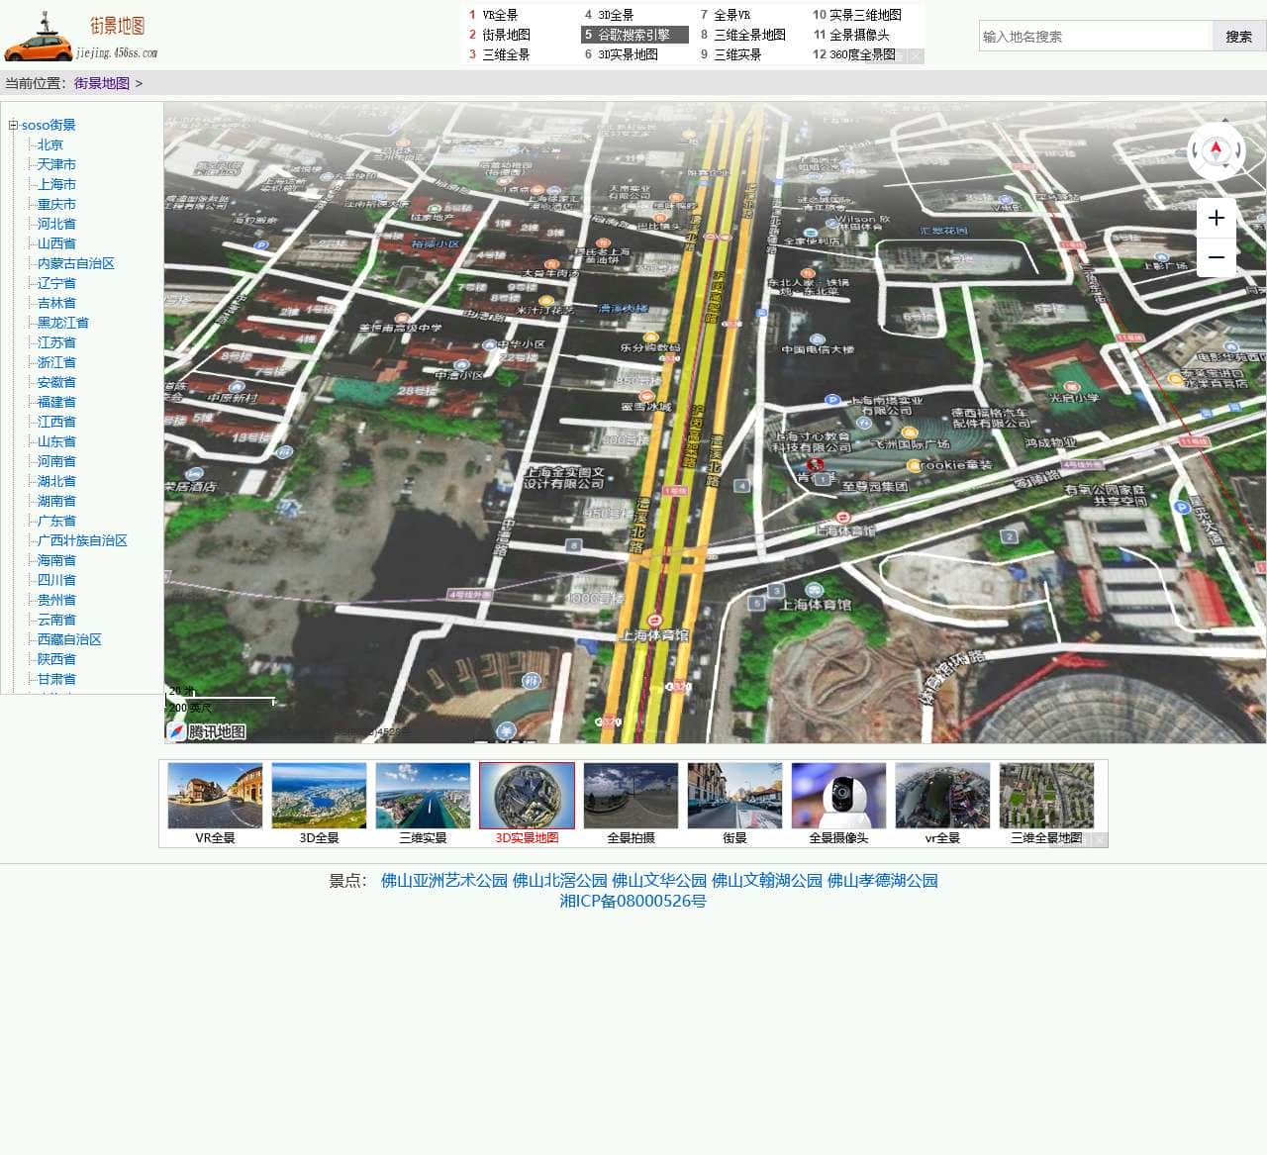Open the 佛山亚洲艺术公园 link
The image size is (1267, 1155).
click(x=444, y=880)
